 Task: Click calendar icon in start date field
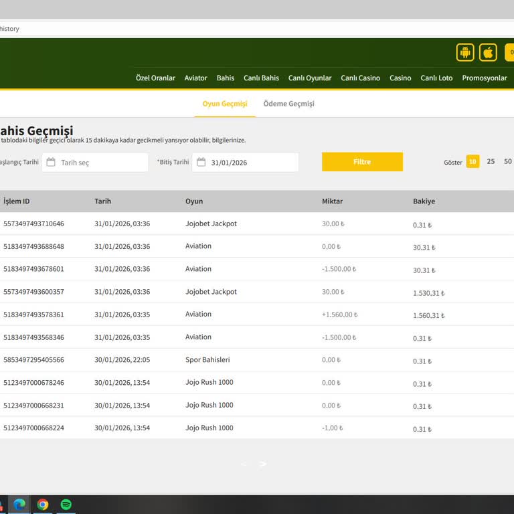pyautogui.click(x=51, y=163)
